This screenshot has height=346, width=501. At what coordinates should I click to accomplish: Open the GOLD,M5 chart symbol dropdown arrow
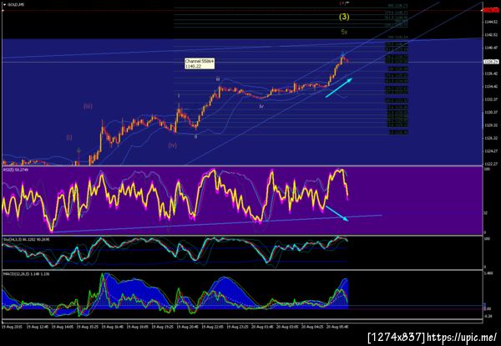pyautogui.click(x=4, y=5)
